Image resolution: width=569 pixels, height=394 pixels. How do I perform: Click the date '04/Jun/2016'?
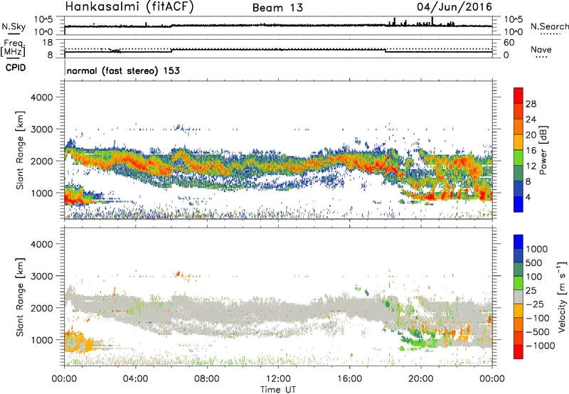coord(454,7)
